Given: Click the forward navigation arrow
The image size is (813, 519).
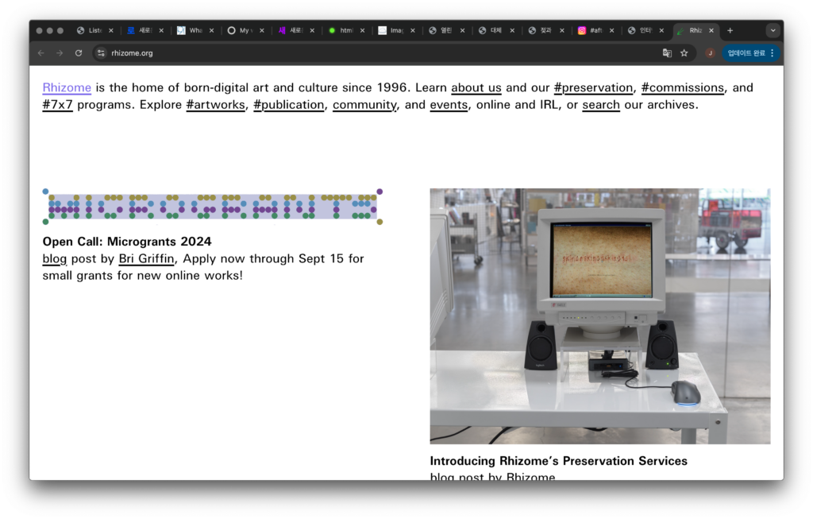Looking at the screenshot, I should coord(60,53).
